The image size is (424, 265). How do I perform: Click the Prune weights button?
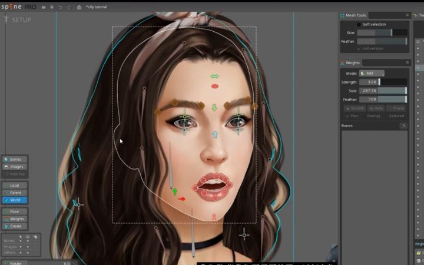pyautogui.click(x=396, y=108)
